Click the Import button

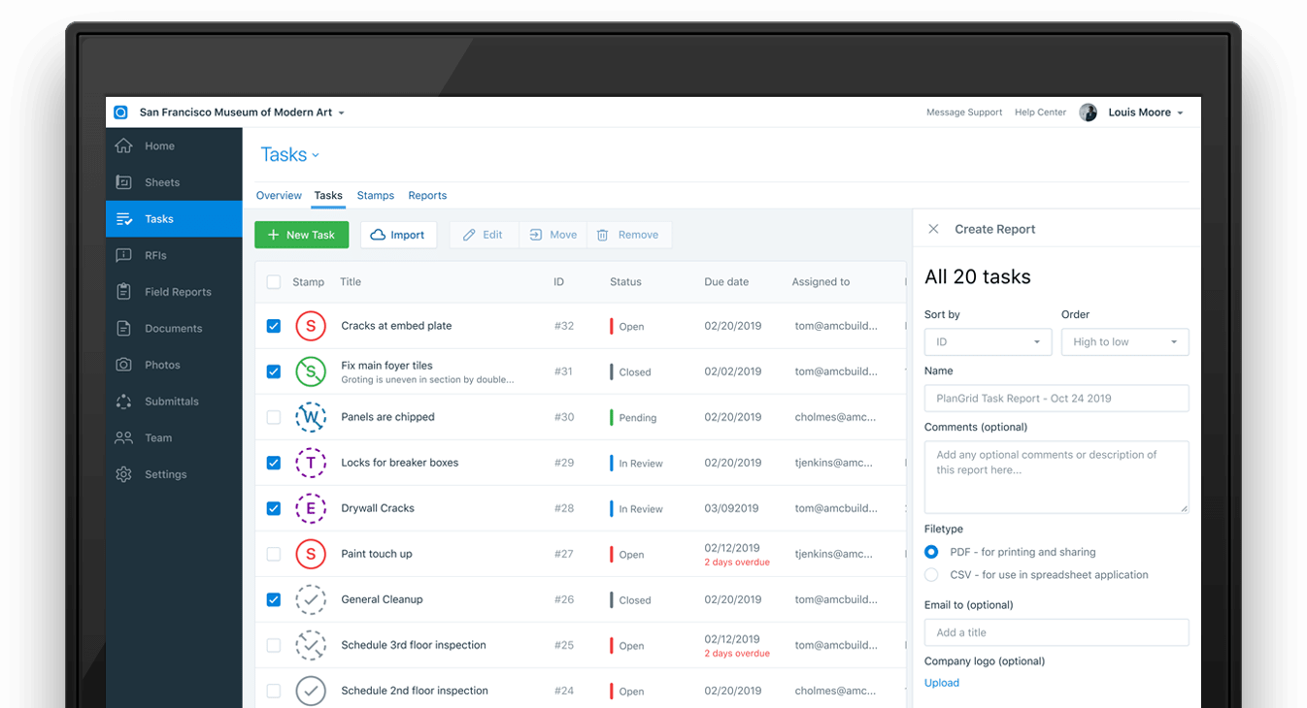(398, 235)
